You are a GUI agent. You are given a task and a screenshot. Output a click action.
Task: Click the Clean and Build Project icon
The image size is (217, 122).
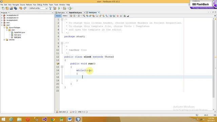(55, 8)
